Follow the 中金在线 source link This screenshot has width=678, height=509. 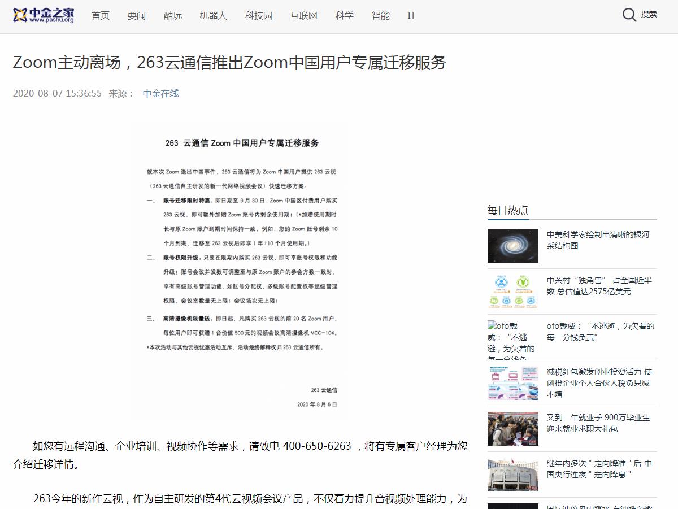pyautogui.click(x=160, y=93)
